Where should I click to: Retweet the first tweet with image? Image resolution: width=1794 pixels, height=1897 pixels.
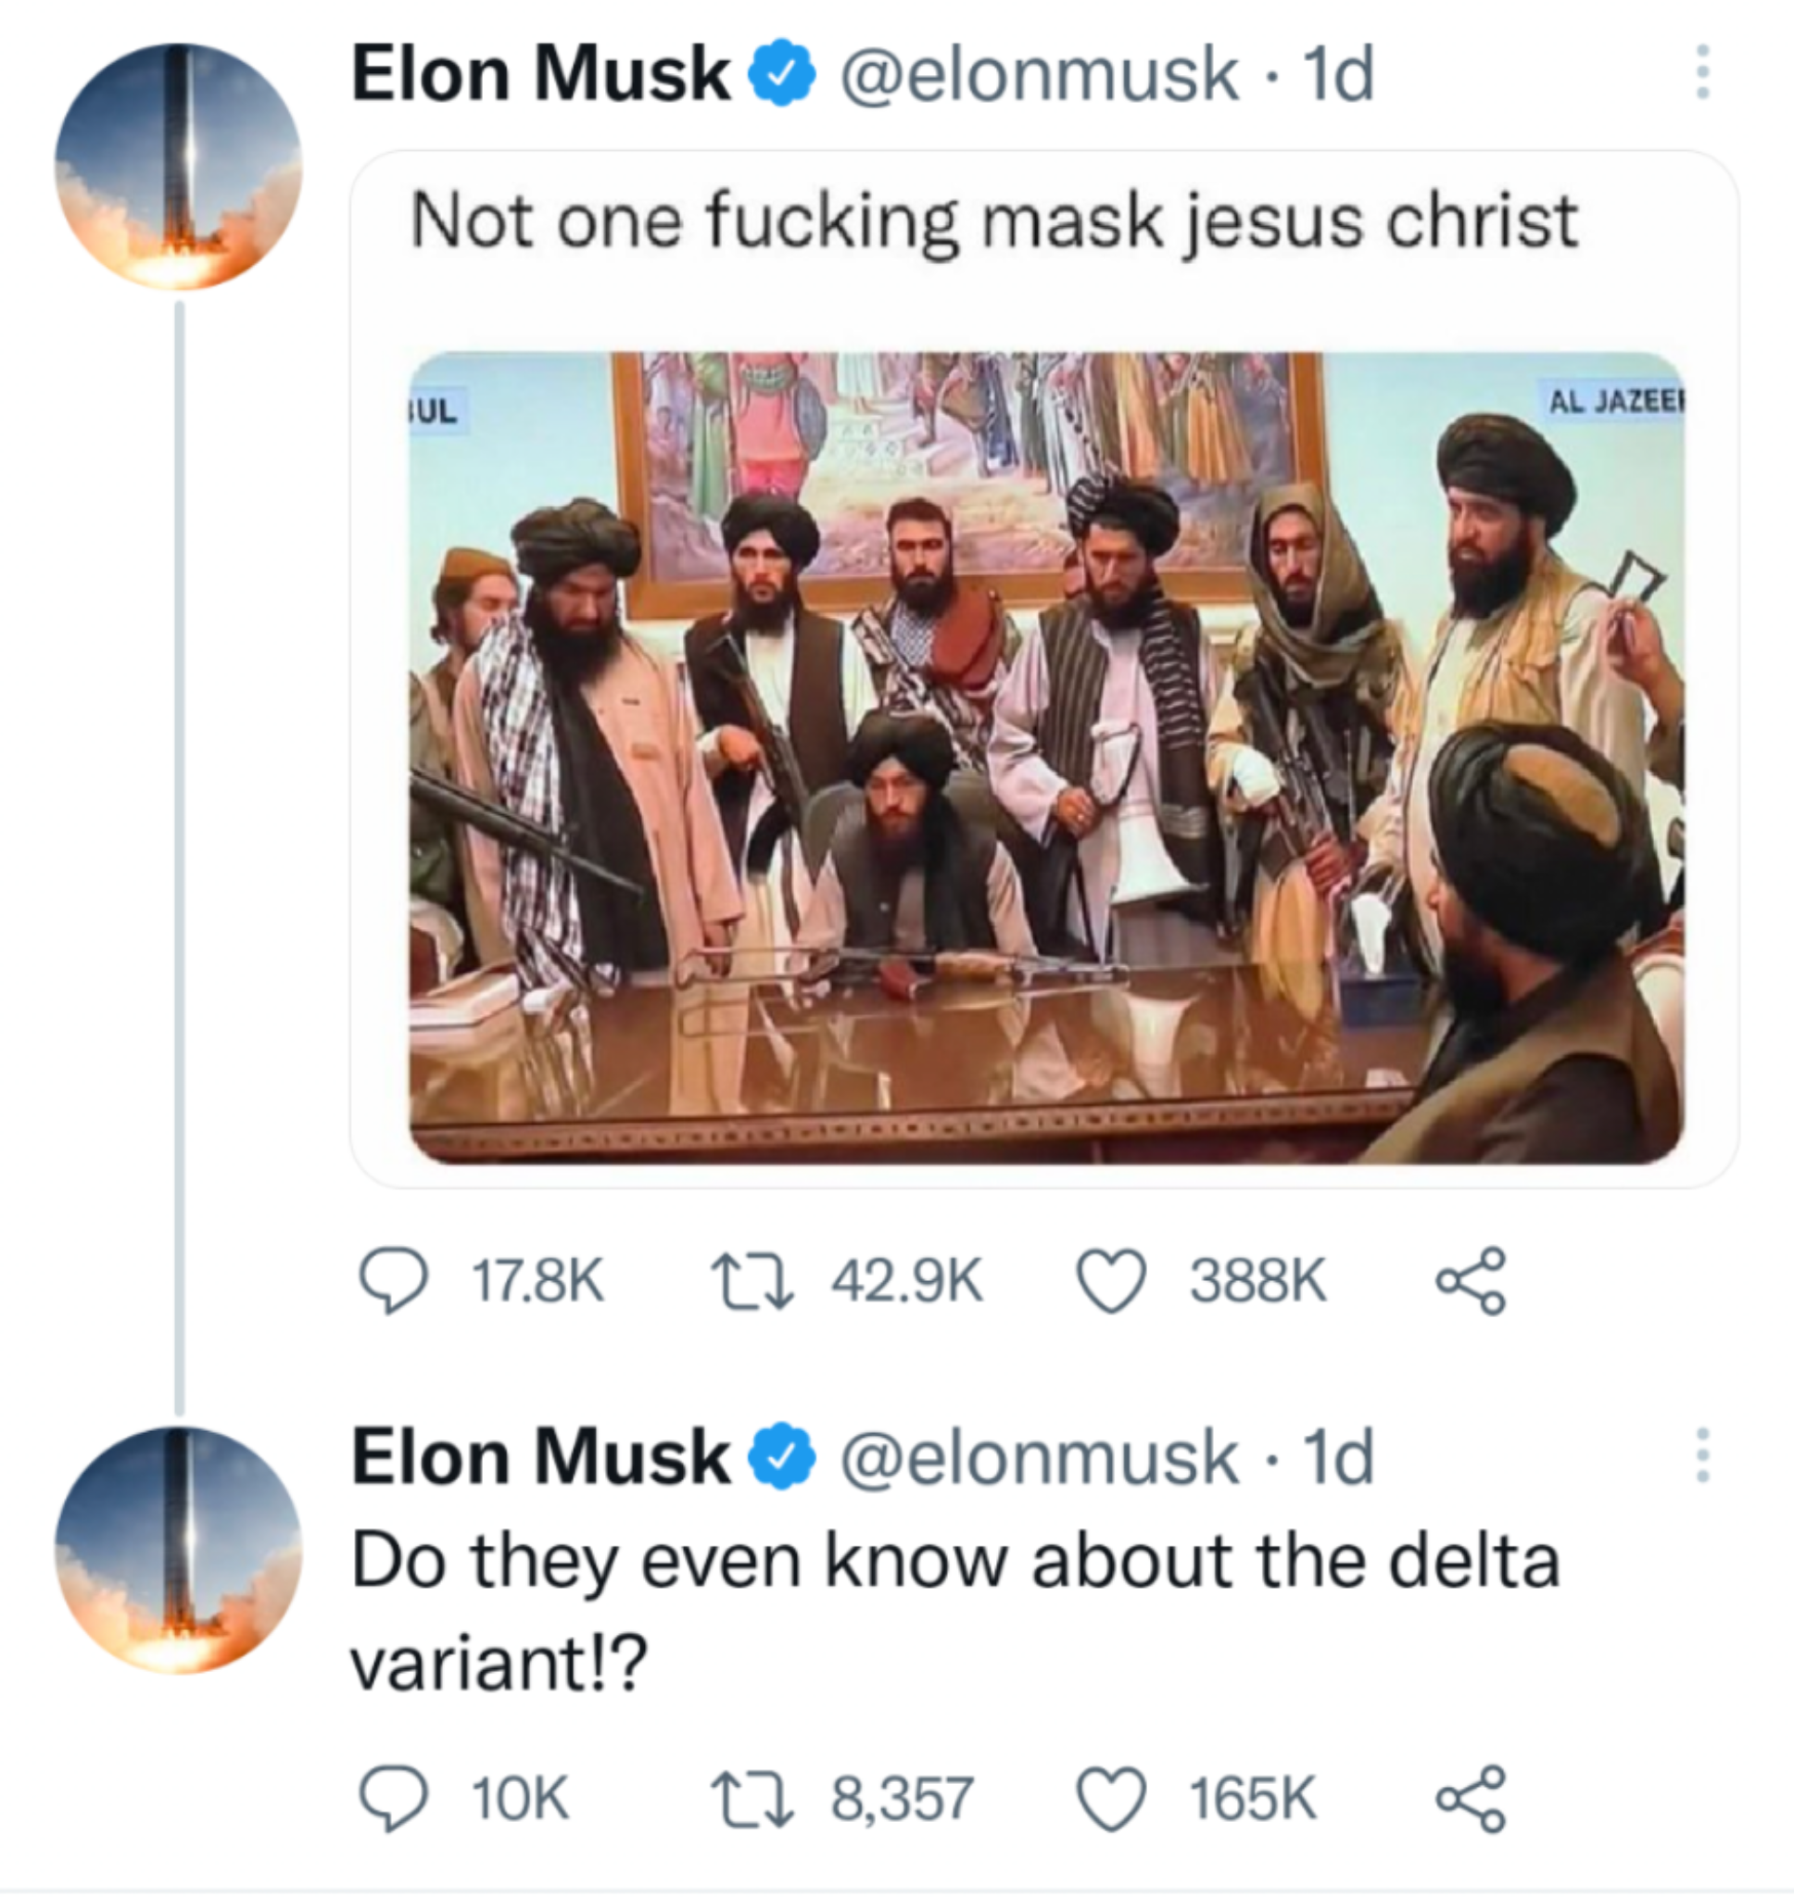tap(751, 1281)
